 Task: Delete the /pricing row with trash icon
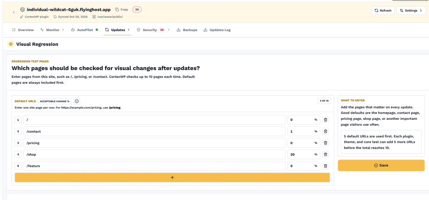pyautogui.click(x=325, y=143)
